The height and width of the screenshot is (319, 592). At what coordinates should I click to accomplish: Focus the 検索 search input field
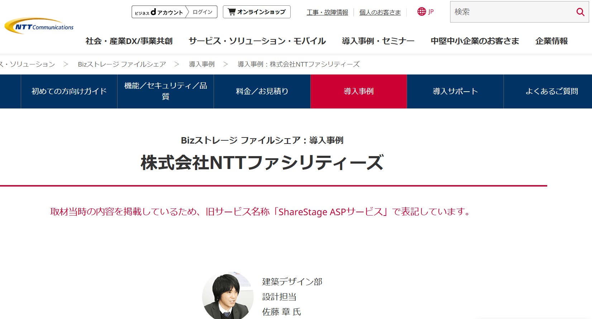[x=512, y=12]
